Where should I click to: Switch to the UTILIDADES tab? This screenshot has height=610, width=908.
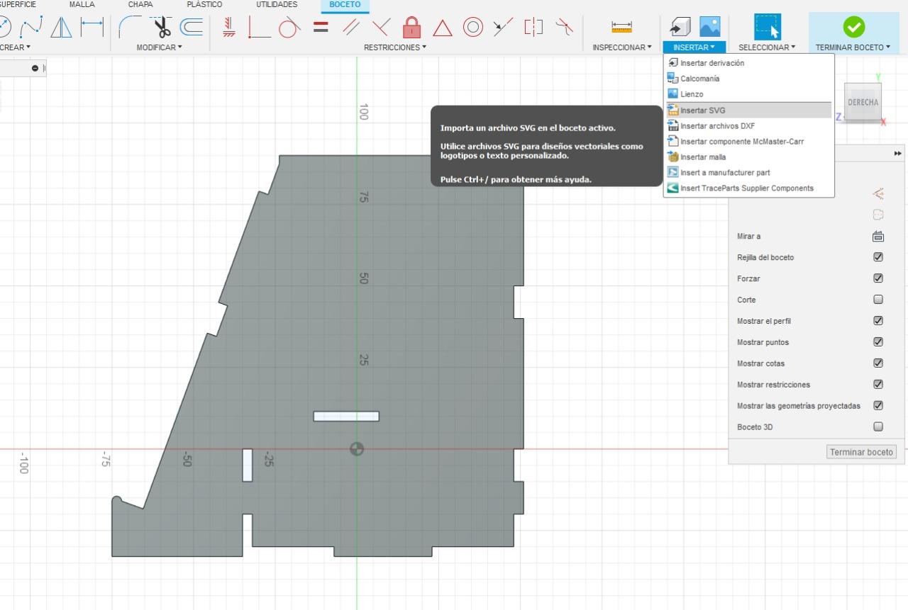[277, 5]
